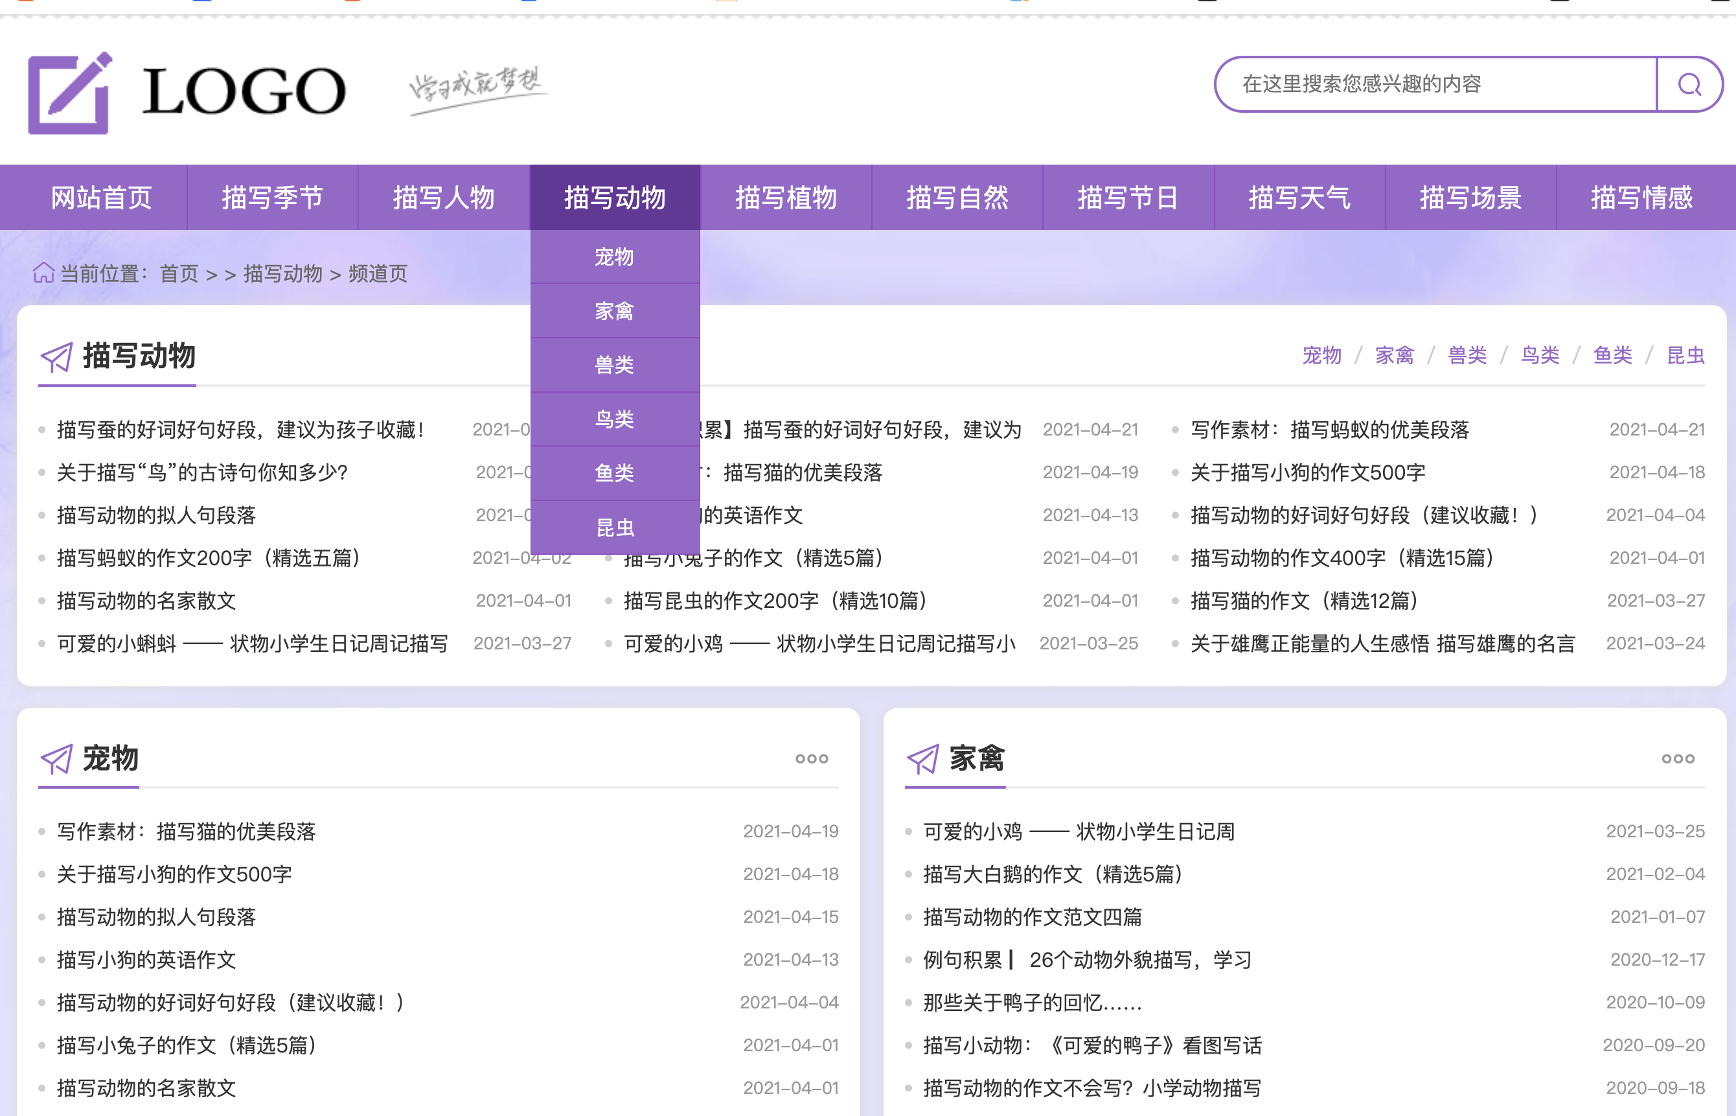Viewport: 1736px width, 1116px height.
Task: Open 描写动物的作文范文四篇
Action: coord(1033,916)
